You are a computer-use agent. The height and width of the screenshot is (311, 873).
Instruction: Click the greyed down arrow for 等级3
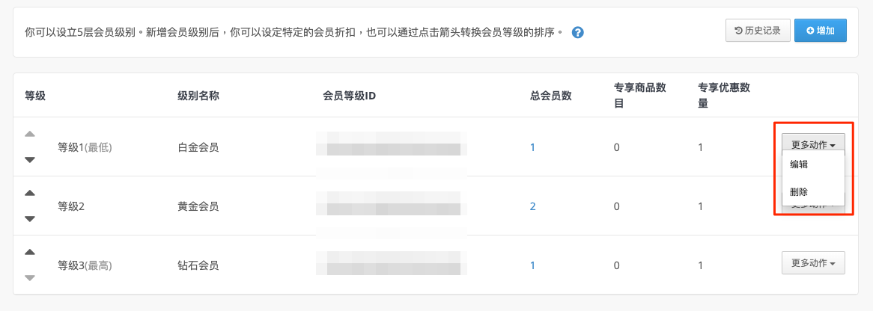point(30,277)
